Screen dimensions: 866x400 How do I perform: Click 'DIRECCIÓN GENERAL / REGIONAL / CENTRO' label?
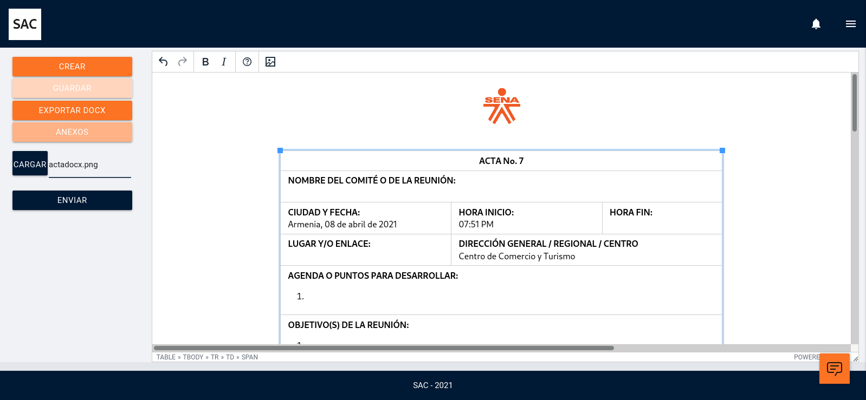(x=548, y=244)
